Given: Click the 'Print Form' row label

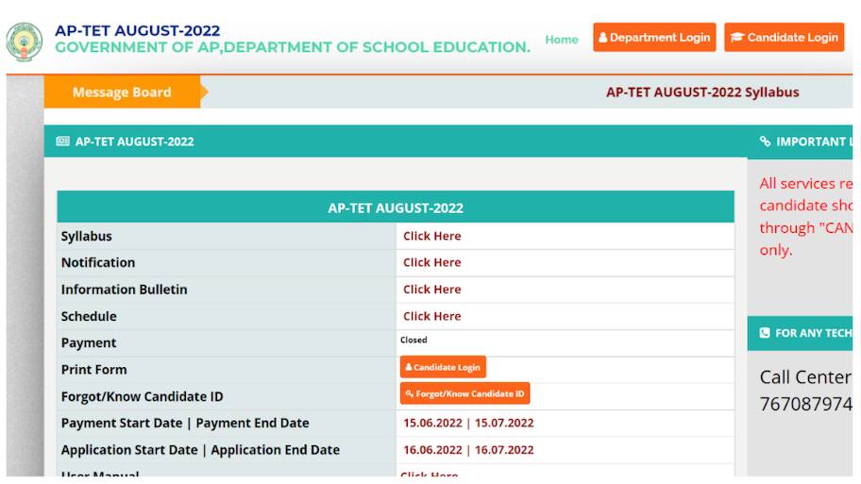Looking at the screenshot, I should click(93, 370).
